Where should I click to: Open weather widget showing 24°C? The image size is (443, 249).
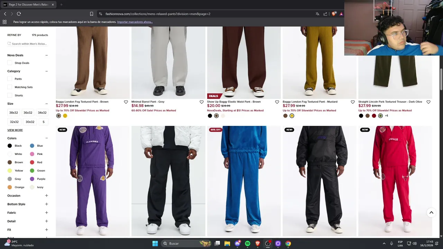(x=19, y=243)
